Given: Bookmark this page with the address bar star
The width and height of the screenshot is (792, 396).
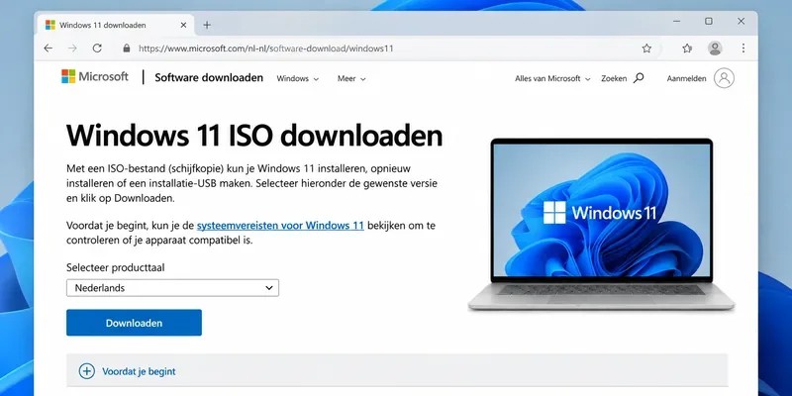Looking at the screenshot, I should tap(646, 49).
